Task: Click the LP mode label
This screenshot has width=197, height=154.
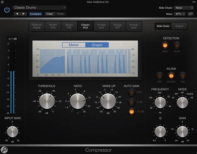Action: [x=173, y=98]
